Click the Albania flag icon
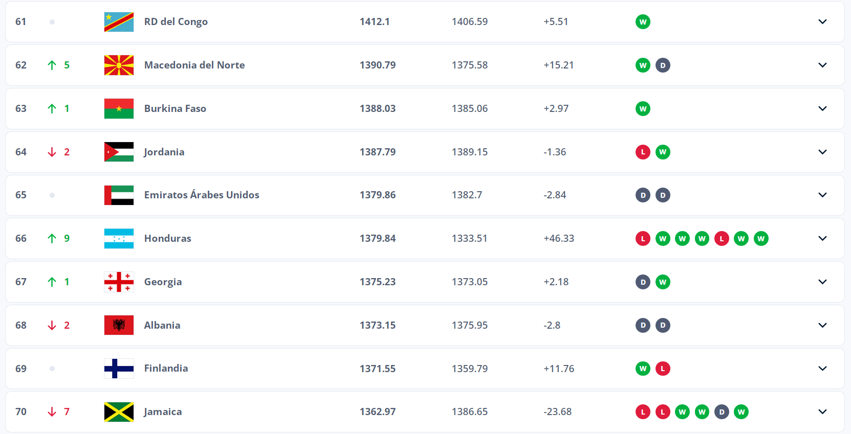Image resolution: width=851 pixels, height=434 pixels. point(119,325)
